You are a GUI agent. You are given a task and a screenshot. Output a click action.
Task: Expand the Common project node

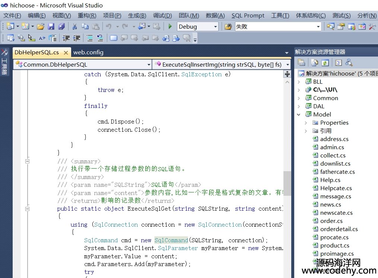(299, 98)
